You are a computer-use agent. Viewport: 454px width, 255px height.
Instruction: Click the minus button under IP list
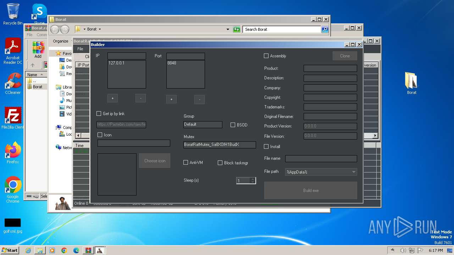pyautogui.click(x=141, y=98)
